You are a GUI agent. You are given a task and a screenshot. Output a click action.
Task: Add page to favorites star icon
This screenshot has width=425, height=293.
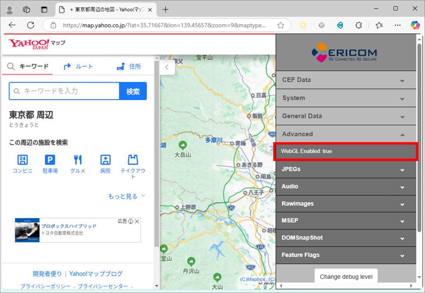pyautogui.click(x=280, y=25)
